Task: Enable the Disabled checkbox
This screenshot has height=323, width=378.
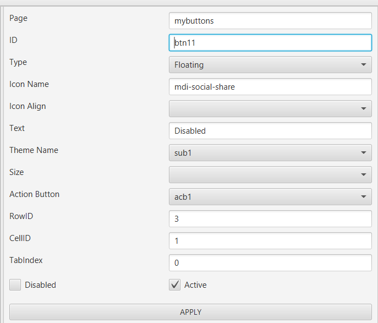Action: pyautogui.click(x=15, y=285)
